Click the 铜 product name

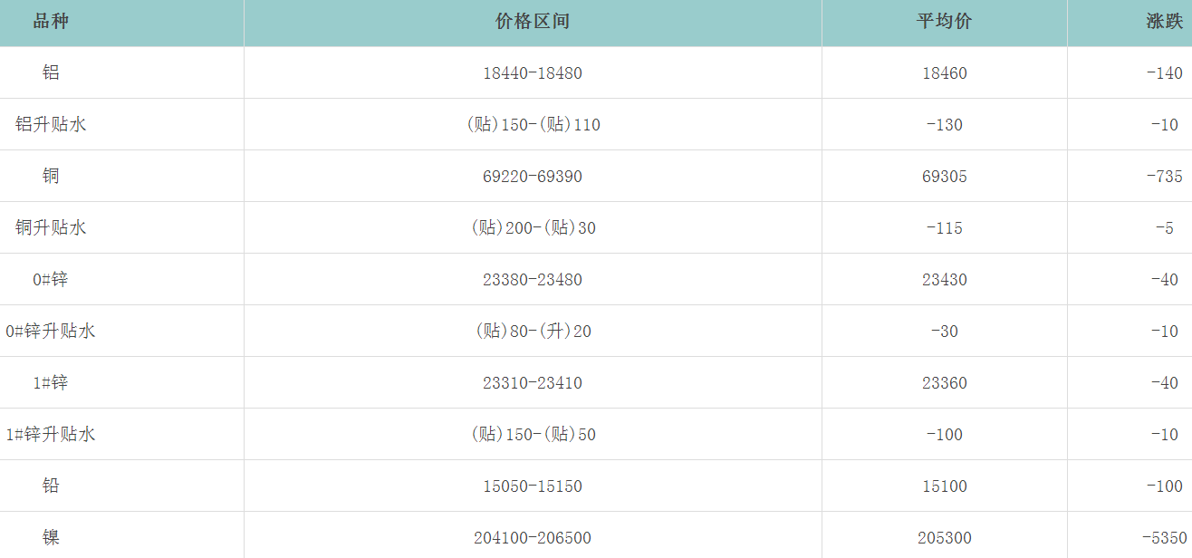[51, 176]
